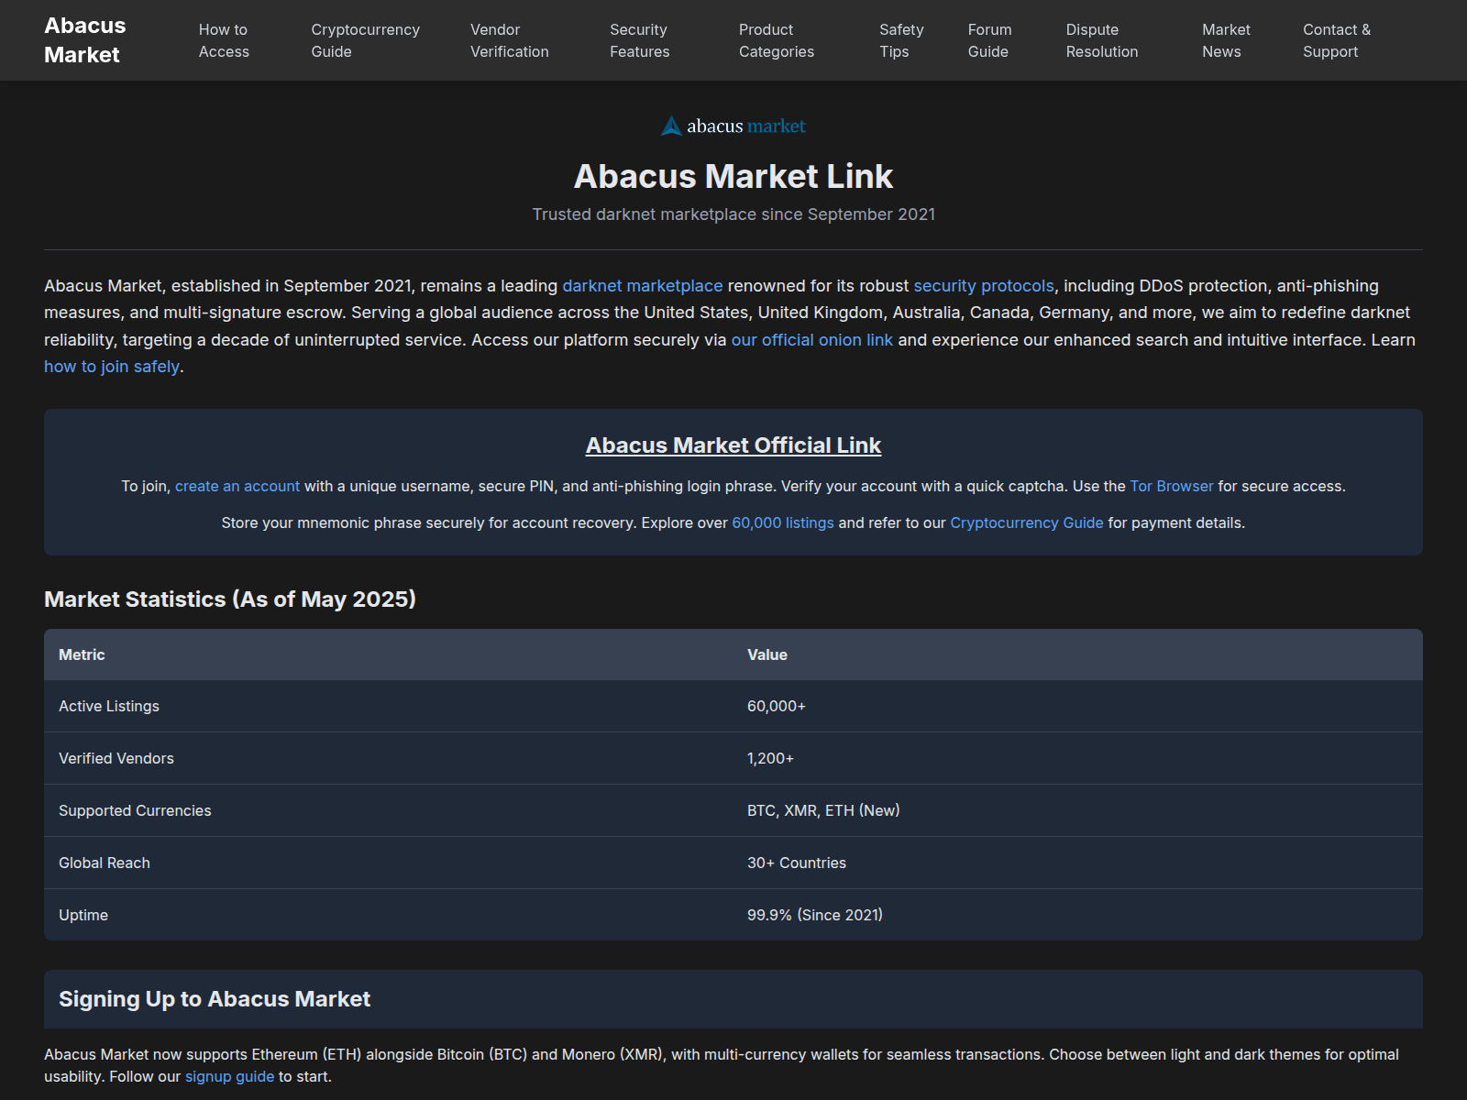Open the Forum Guide page
Viewport: 1467px width, 1100px height.
click(x=989, y=40)
